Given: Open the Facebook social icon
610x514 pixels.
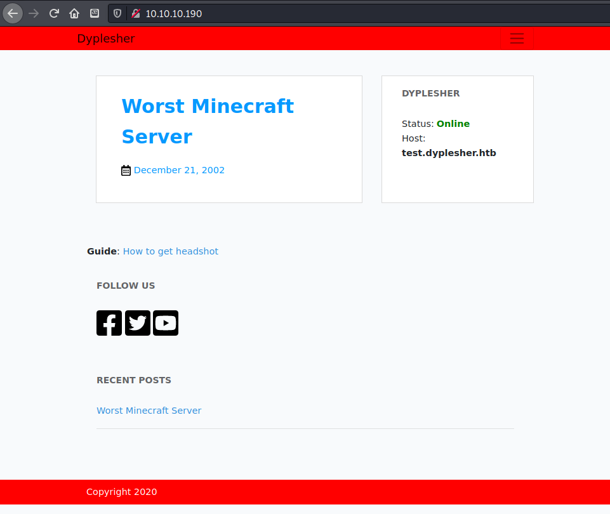Looking at the screenshot, I should pyautogui.click(x=109, y=323).
